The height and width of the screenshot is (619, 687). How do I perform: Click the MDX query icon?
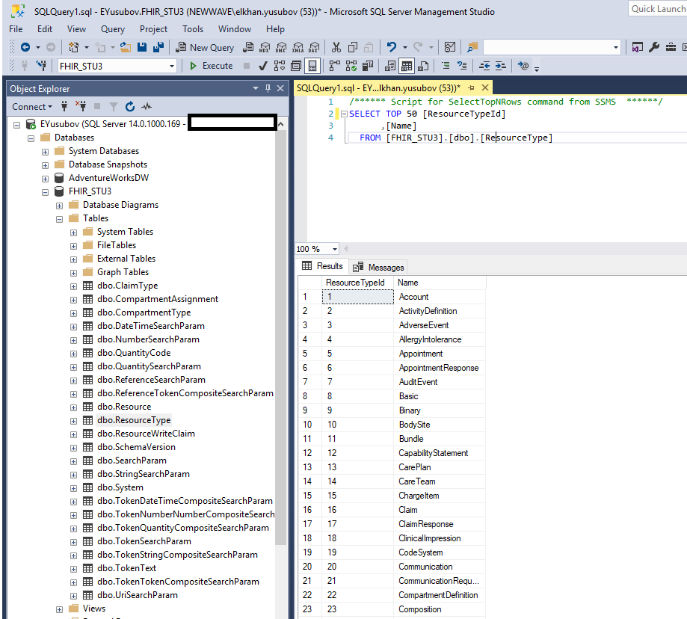coord(264,47)
